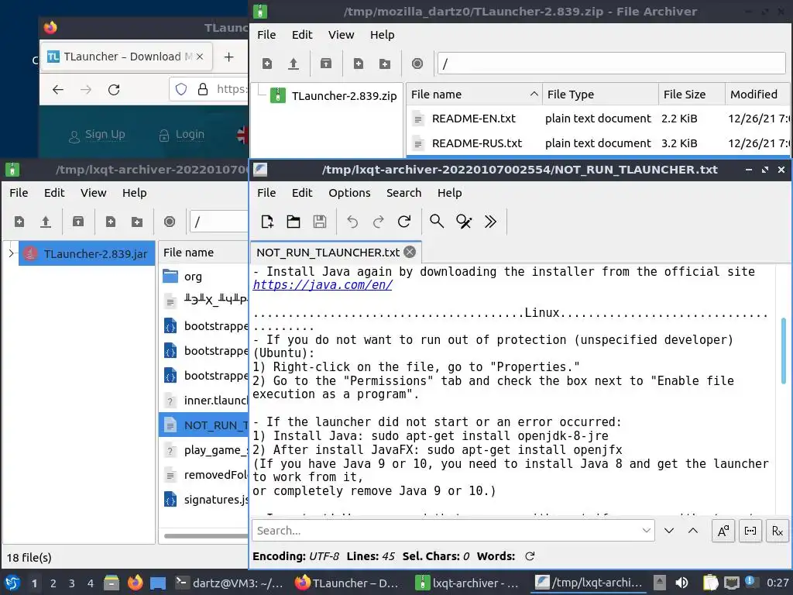Image resolution: width=793 pixels, height=595 pixels.
Task: Click Add files icon in zip archiver
Action: point(359,64)
